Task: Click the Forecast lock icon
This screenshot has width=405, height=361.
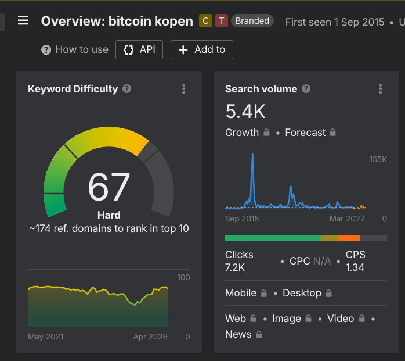Action: [x=332, y=133]
